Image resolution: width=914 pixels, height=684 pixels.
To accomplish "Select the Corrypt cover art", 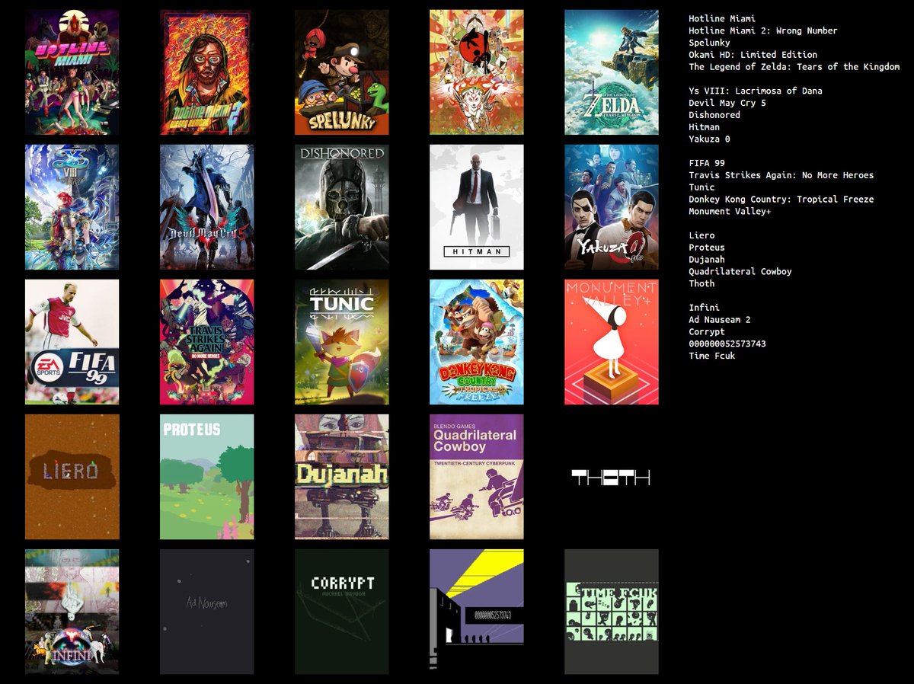I will tap(341, 612).
